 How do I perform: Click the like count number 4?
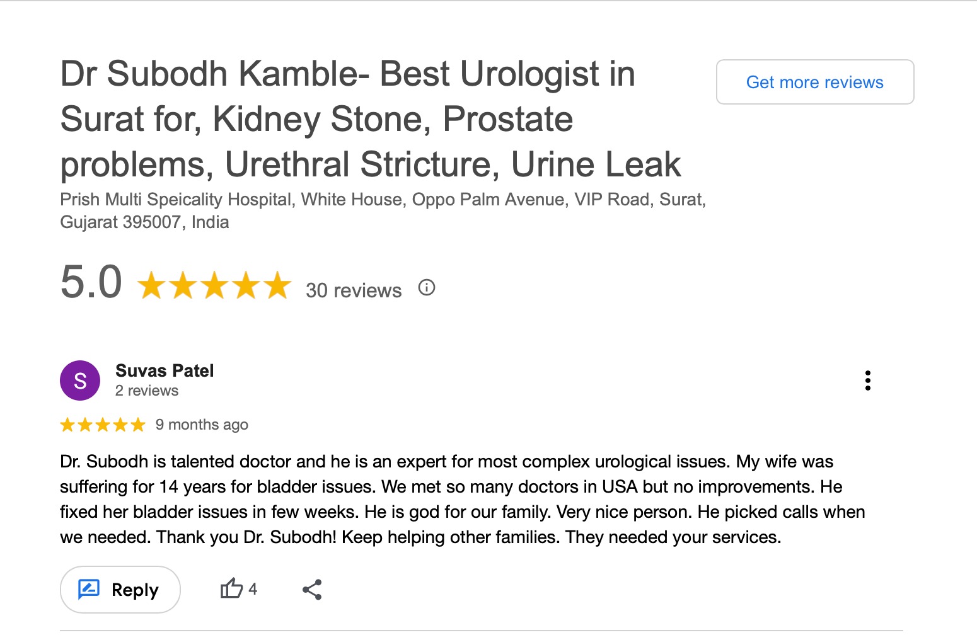[x=253, y=589]
